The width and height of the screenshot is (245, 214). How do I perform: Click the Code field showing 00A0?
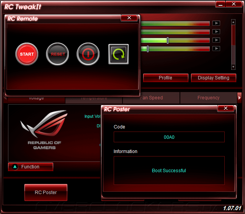point(169,137)
